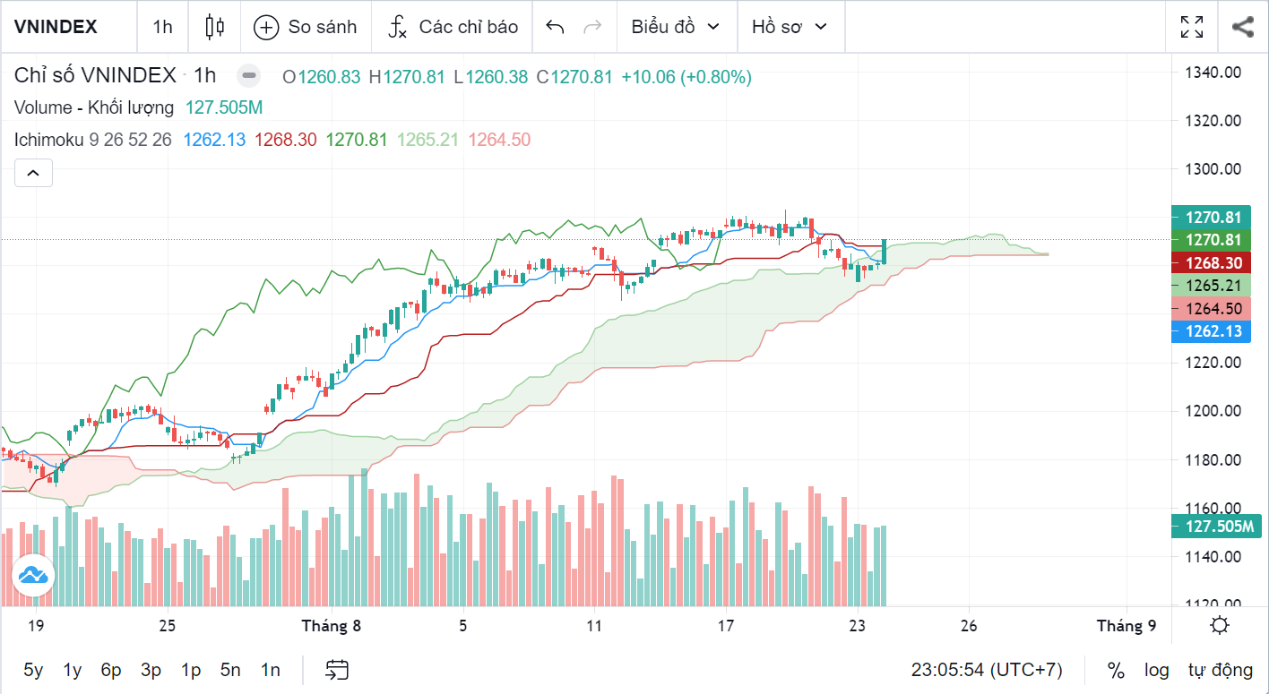Open the candlestick chart style selector
Viewport: 1269px width, 694px height.
[x=214, y=27]
